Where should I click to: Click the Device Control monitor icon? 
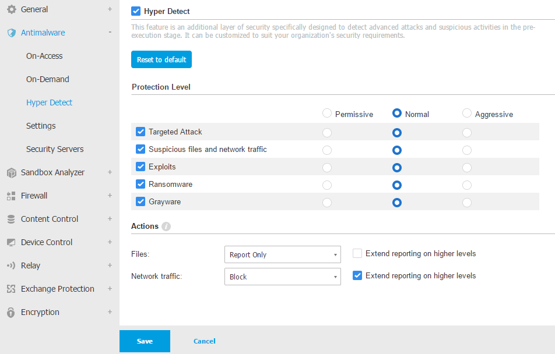tap(11, 242)
